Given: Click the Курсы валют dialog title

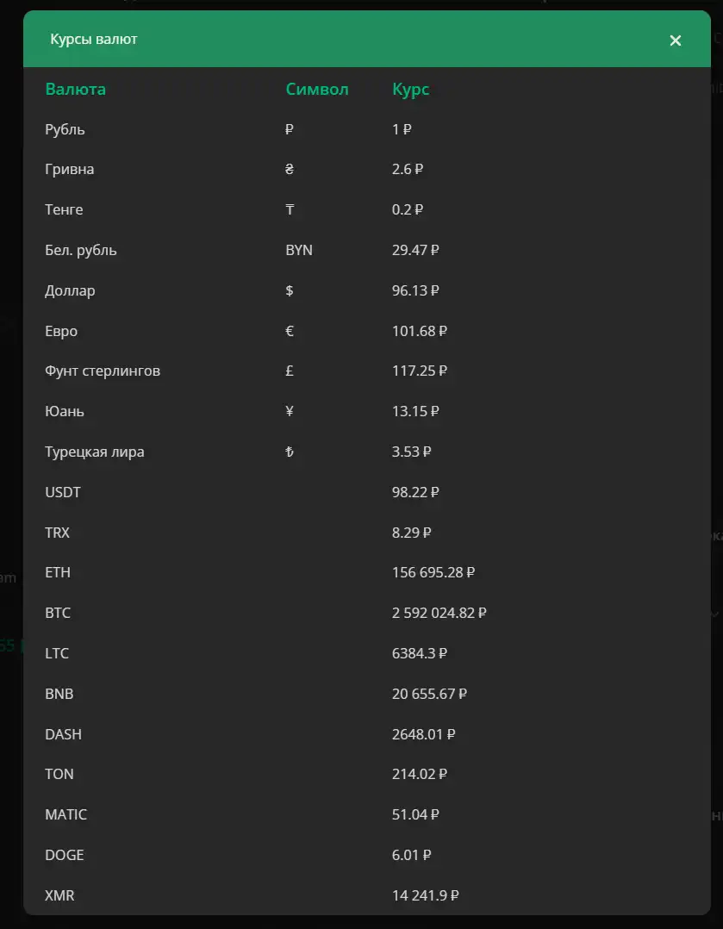Looking at the screenshot, I should tap(94, 39).
